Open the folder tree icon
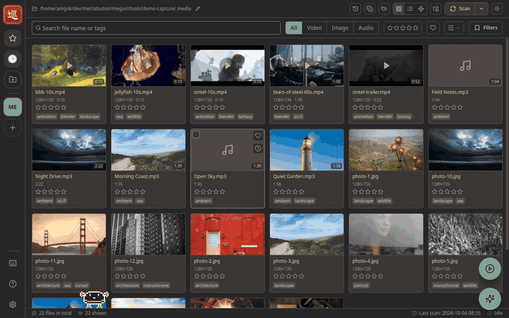509x318 pixels. (436, 9)
